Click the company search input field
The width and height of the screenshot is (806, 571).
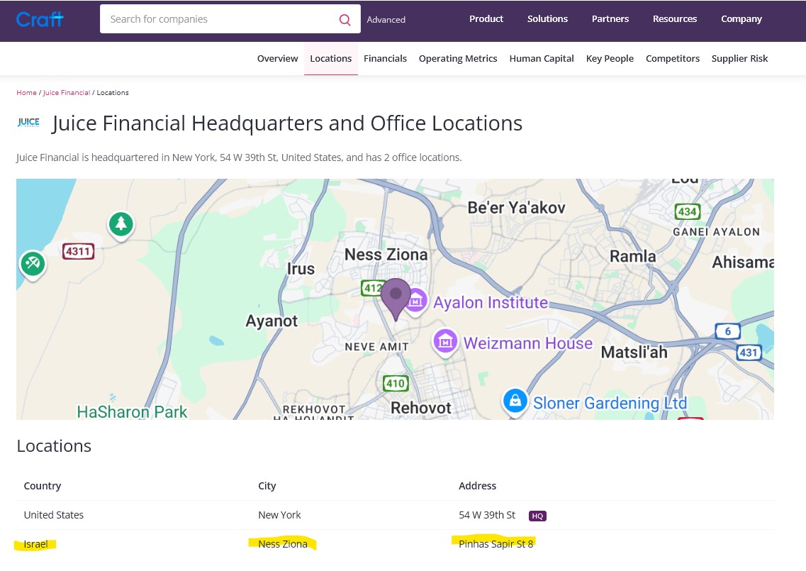click(x=213, y=19)
